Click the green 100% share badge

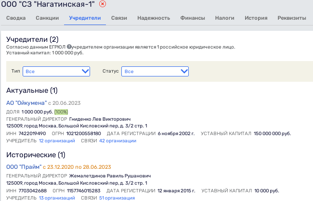click(61, 112)
